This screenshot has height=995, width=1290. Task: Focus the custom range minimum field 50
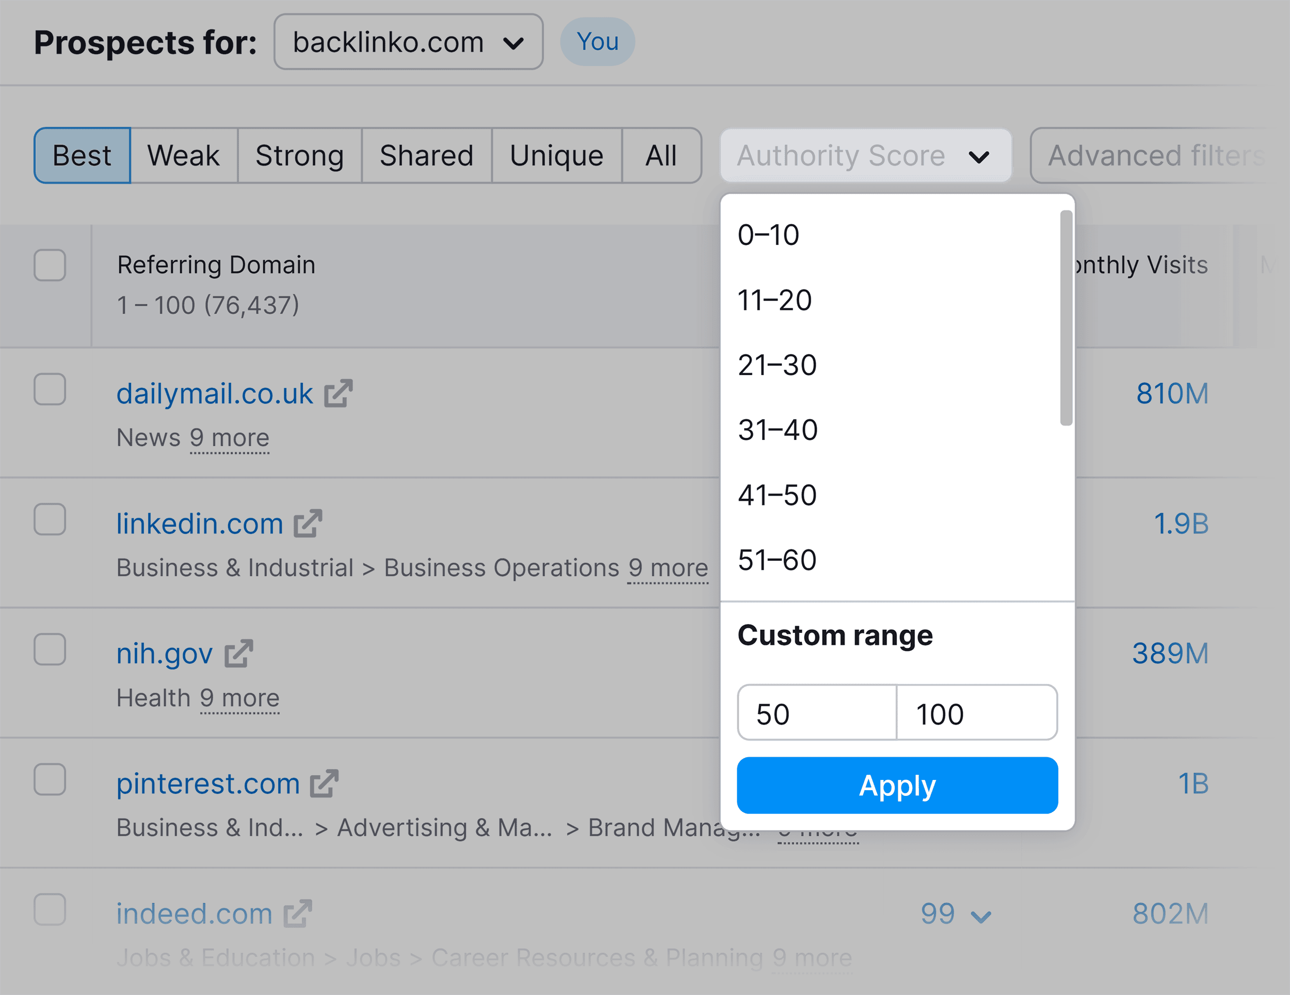(x=817, y=713)
